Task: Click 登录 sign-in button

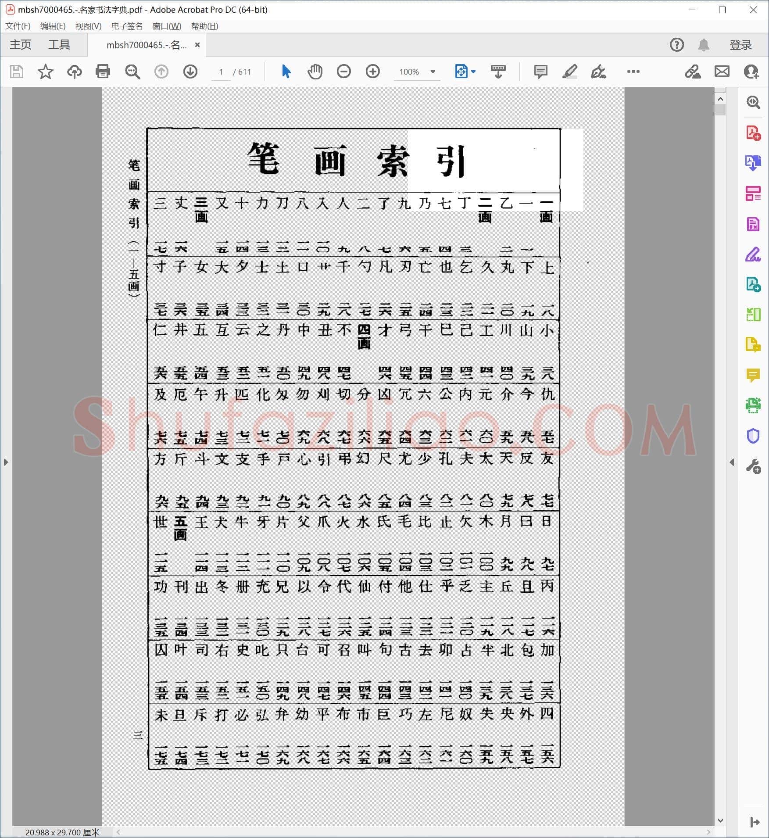Action: coord(740,45)
